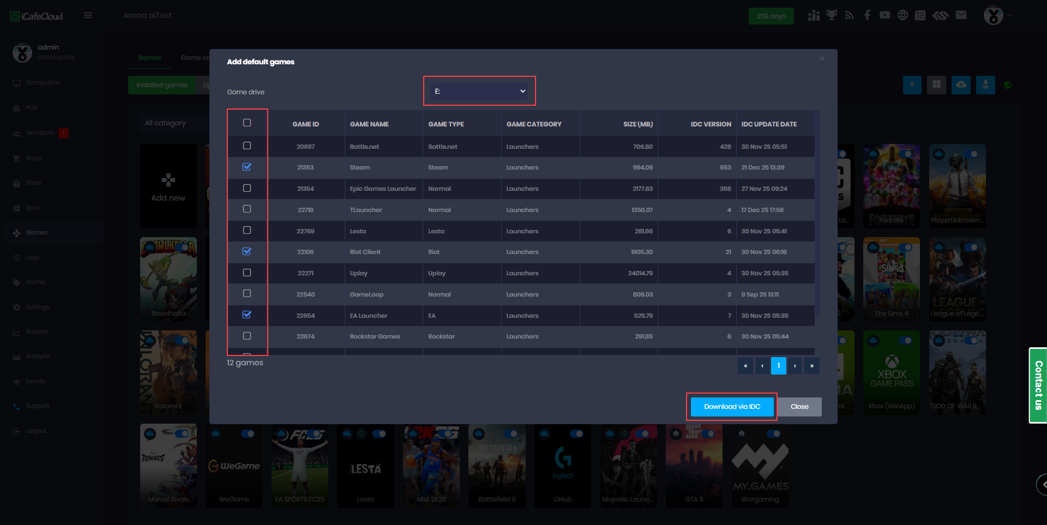Click the Shop cart icon in sidebar
Screen dimensions: 1047x525
[x=16, y=159]
